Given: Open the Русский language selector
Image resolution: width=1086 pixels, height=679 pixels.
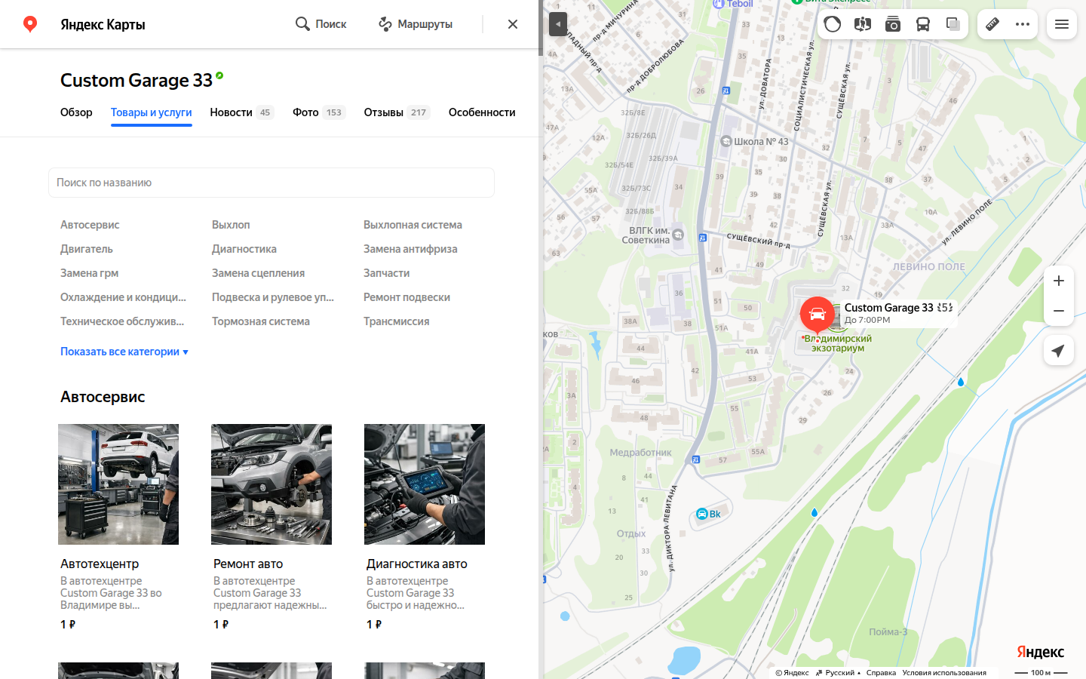Looking at the screenshot, I should click(x=838, y=673).
